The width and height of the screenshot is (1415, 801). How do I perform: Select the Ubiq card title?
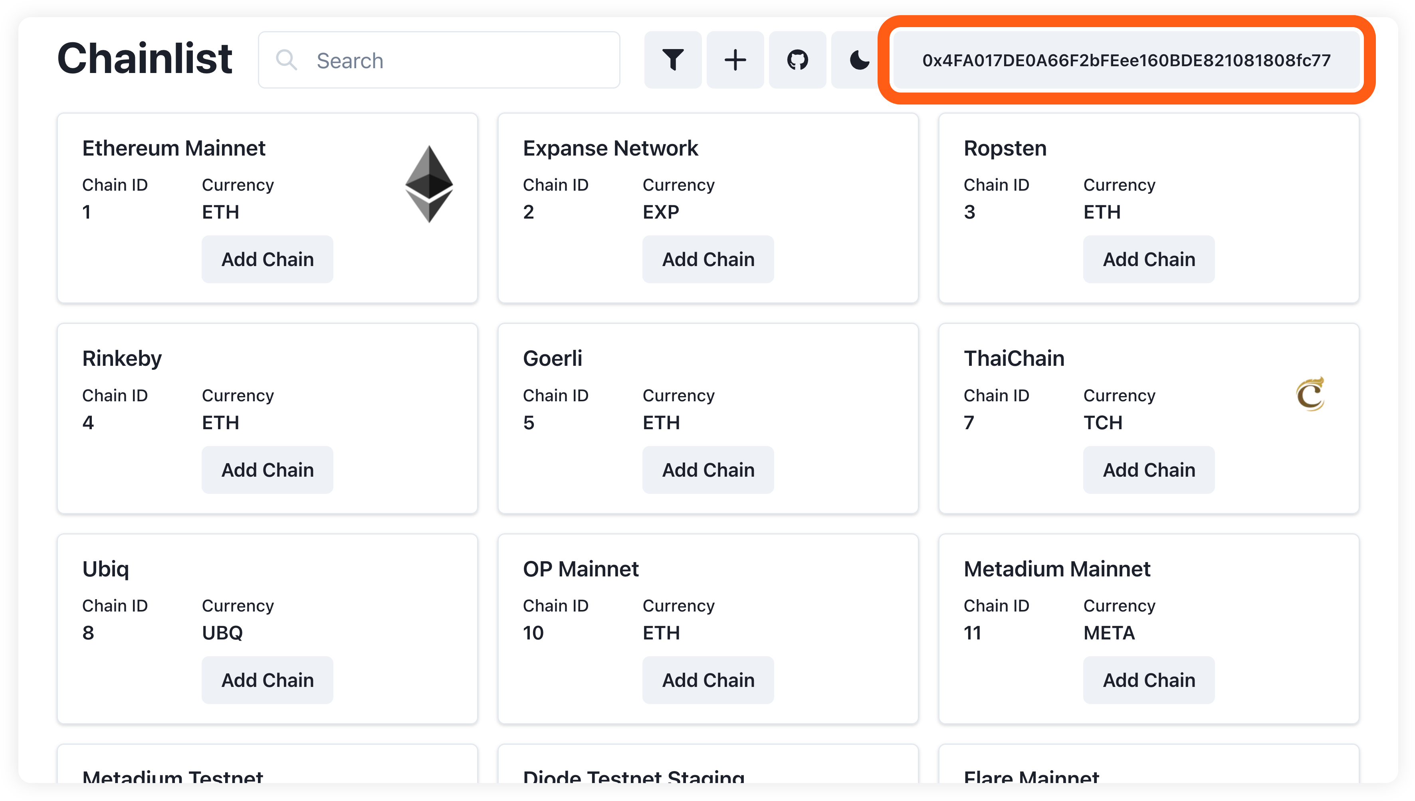(x=106, y=569)
